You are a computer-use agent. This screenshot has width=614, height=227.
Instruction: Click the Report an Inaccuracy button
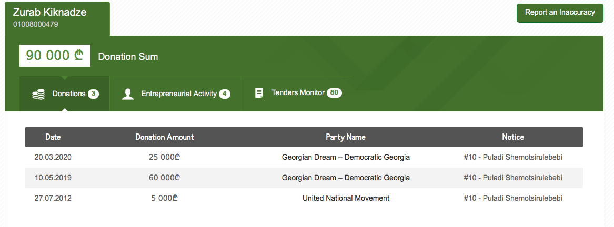(560, 13)
